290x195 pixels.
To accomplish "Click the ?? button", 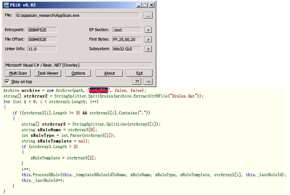I will [137, 82].
